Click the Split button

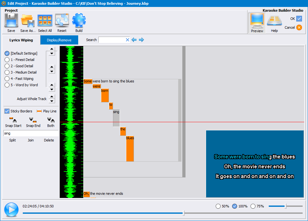point(12,140)
